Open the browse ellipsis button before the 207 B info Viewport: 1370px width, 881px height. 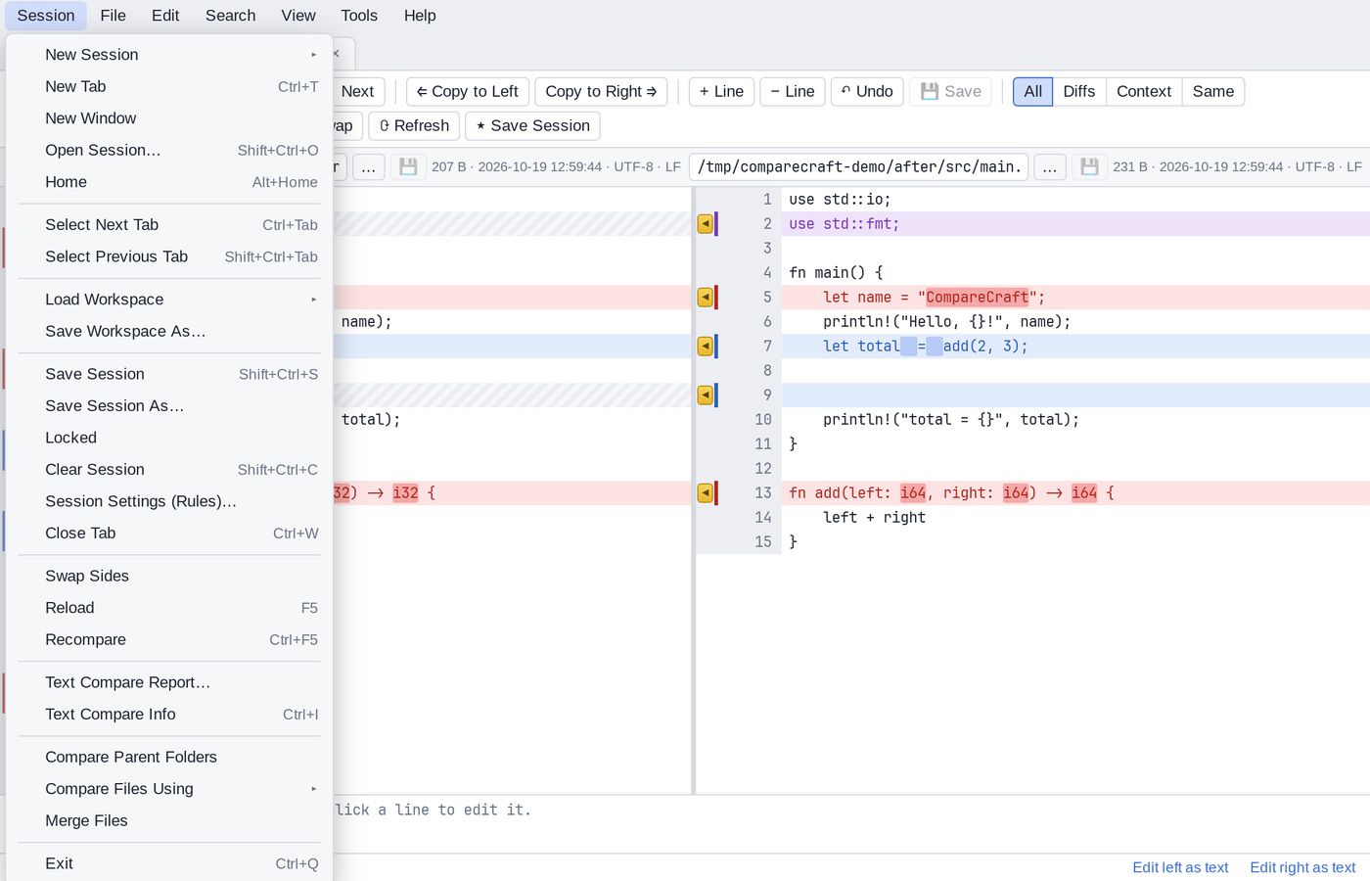pos(368,167)
